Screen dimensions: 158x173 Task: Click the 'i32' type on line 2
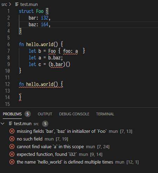(44, 18)
